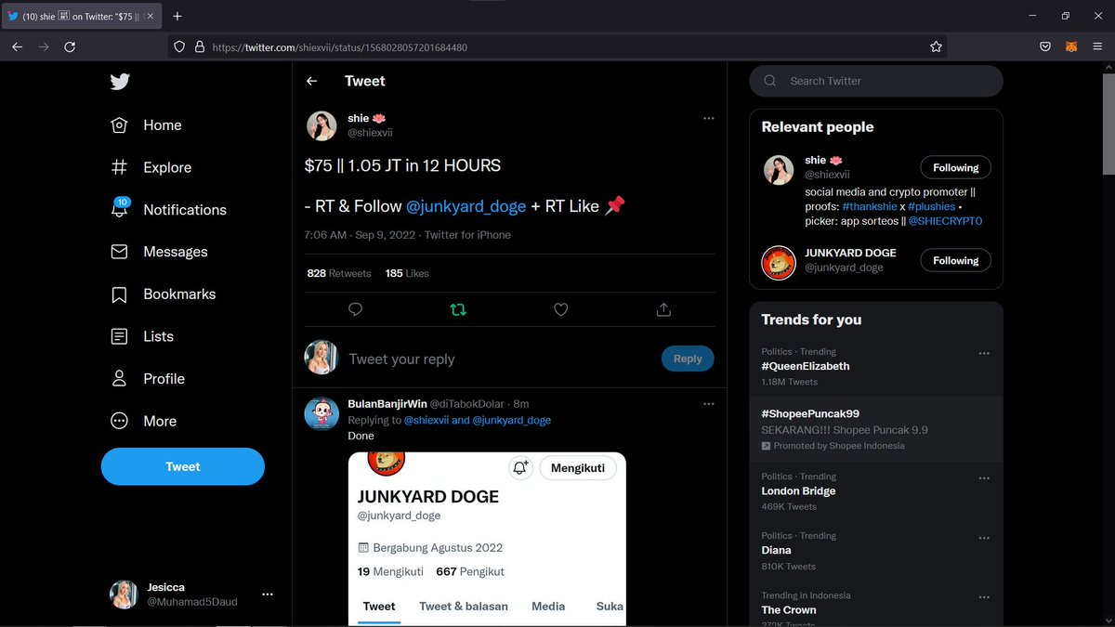Open #QueenElizabeth trending topic
This screenshot has width=1115, height=627.
click(805, 366)
